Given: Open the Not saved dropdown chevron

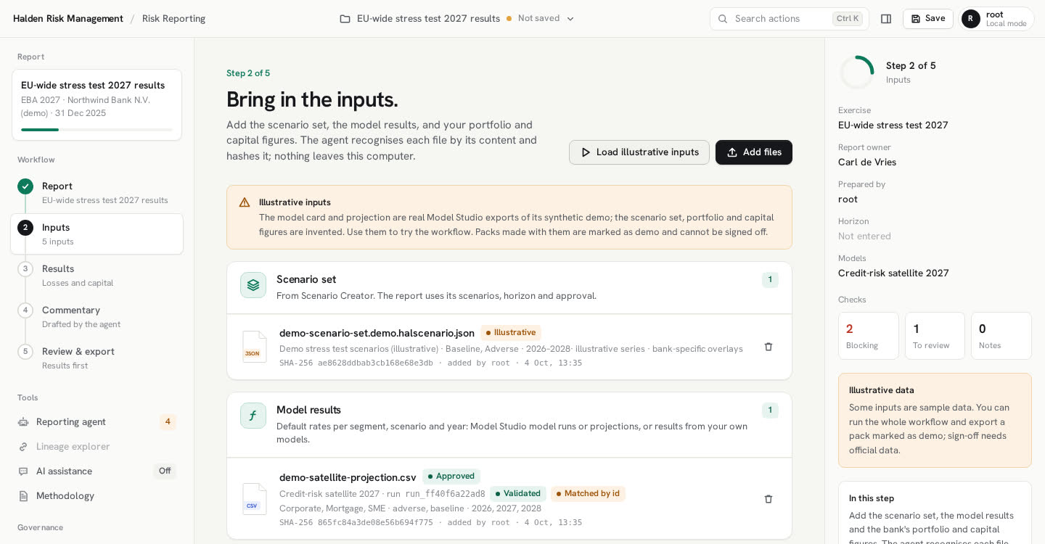Looking at the screenshot, I should pyautogui.click(x=570, y=19).
